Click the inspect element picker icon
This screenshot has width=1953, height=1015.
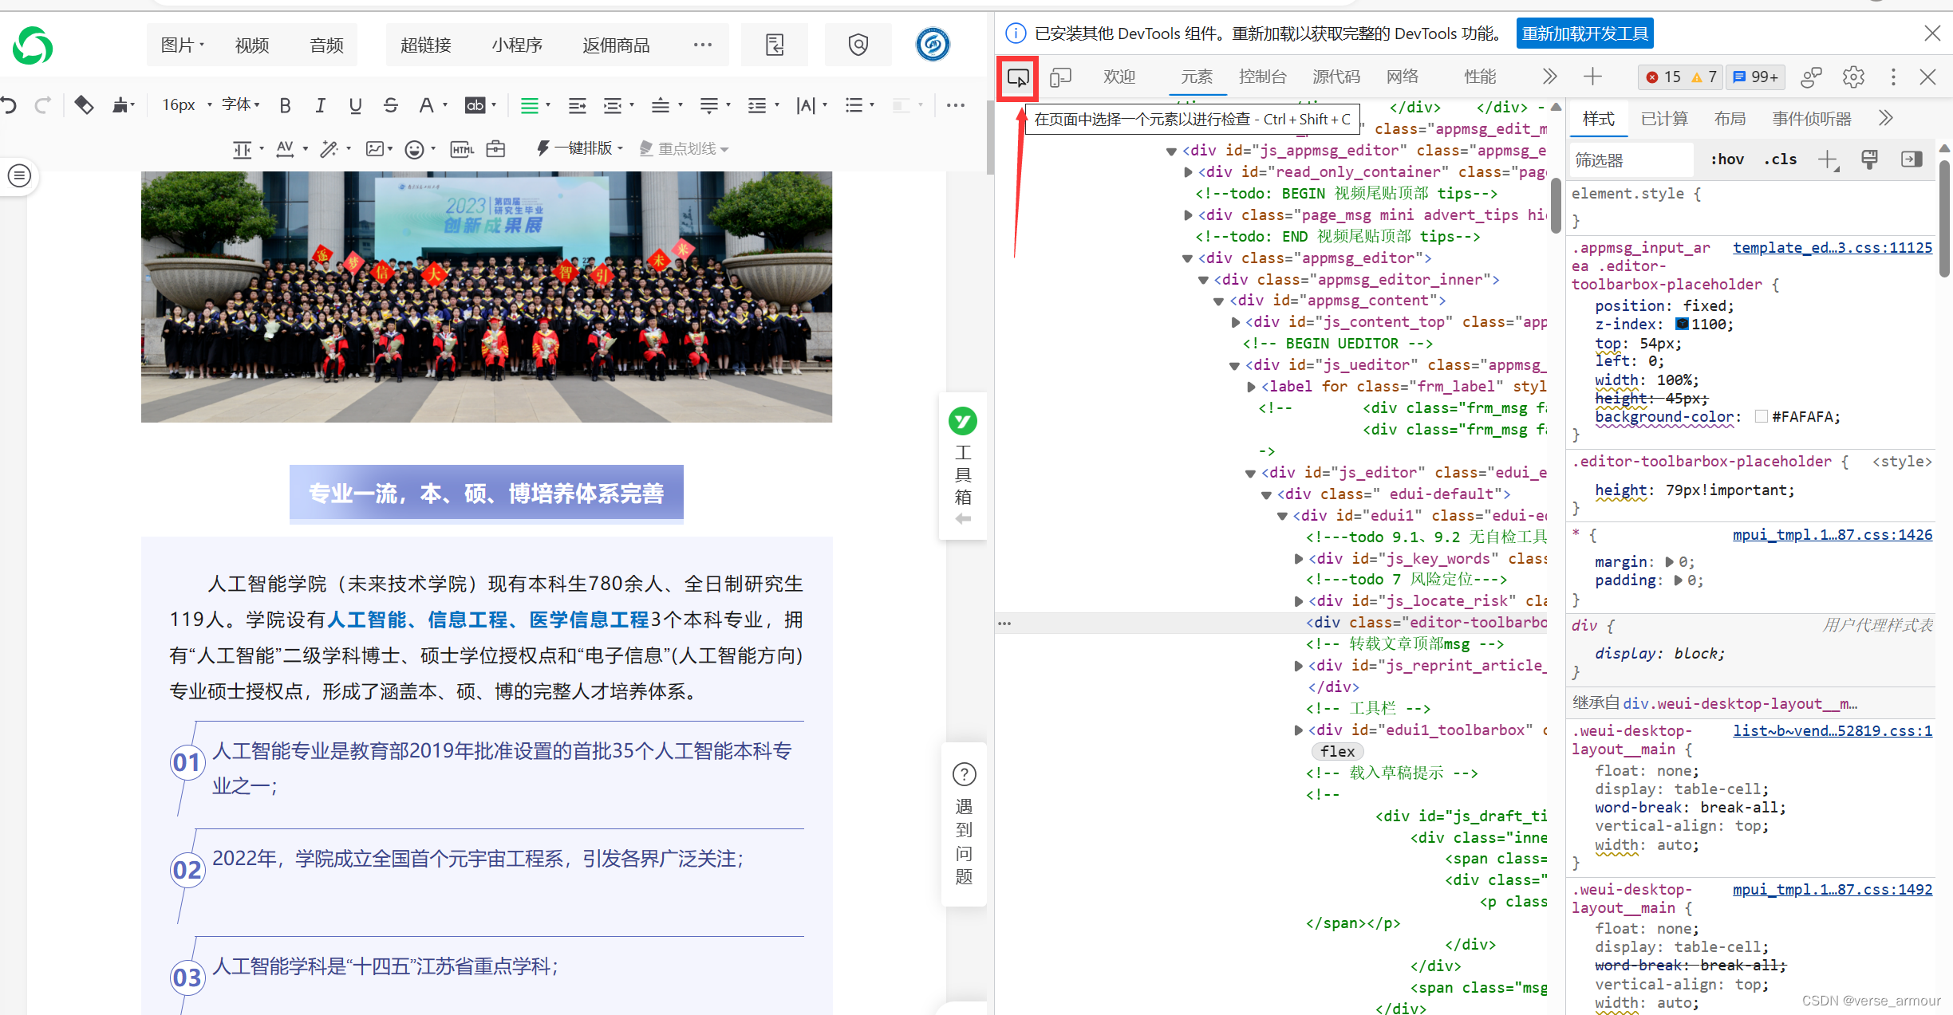coord(1018,77)
